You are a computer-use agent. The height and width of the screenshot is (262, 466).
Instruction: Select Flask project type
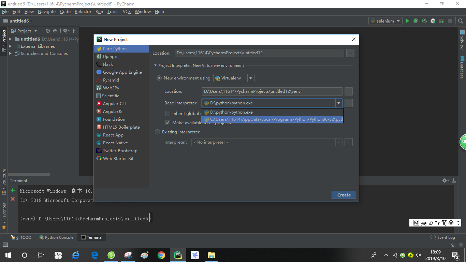point(121,64)
